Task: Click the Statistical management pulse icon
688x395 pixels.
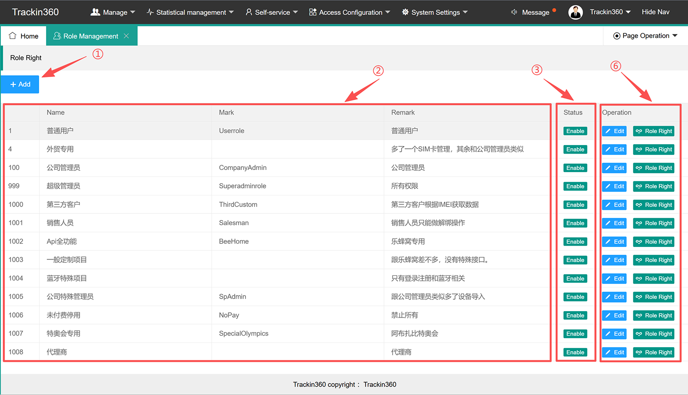Action: click(150, 12)
